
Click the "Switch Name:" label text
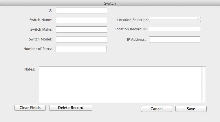point(41,20)
